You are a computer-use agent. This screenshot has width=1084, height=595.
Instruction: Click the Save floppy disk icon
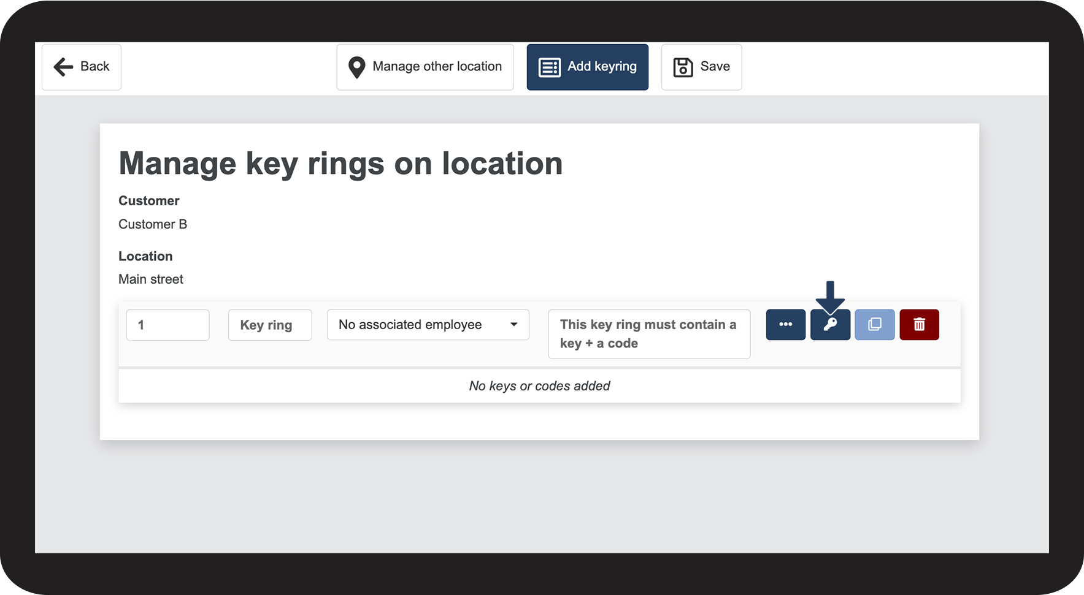click(x=683, y=67)
